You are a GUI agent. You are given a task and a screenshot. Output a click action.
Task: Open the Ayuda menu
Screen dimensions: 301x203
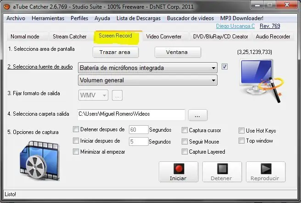[102, 18]
